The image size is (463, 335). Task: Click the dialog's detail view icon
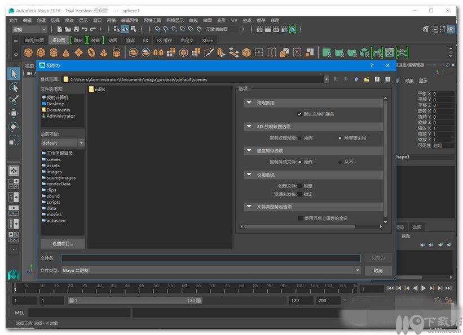(387, 79)
